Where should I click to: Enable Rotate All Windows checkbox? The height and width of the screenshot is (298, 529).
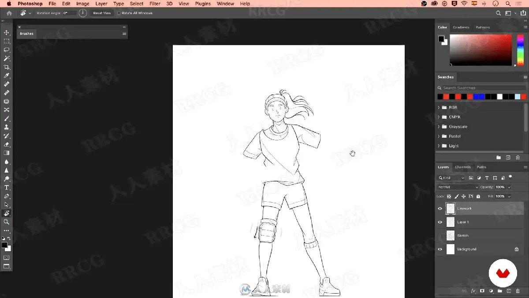click(x=119, y=13)
